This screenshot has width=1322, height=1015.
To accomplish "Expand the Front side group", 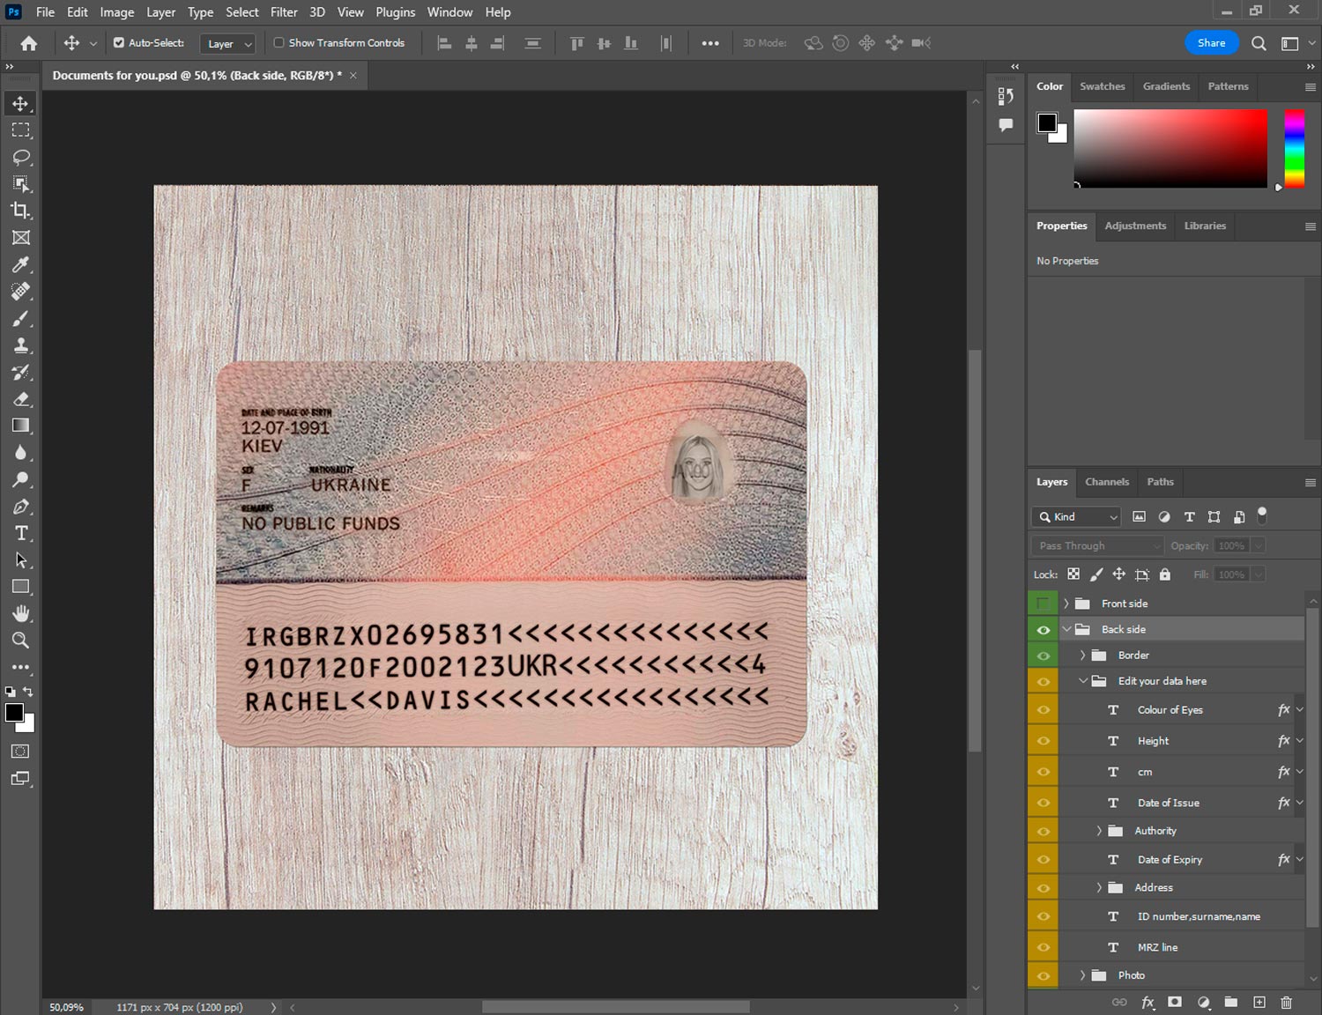I will click(1066, 603).
